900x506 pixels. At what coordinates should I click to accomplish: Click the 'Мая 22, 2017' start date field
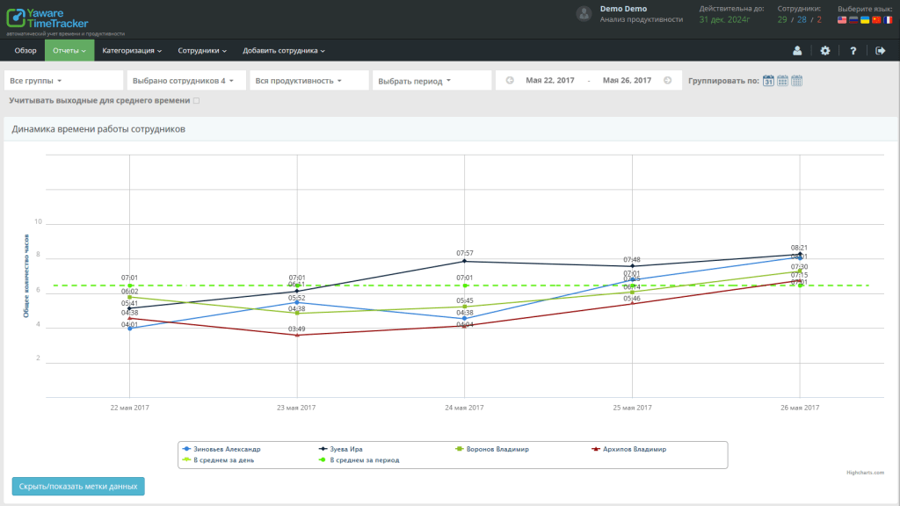pyautogui.click(x=550, y=81)
